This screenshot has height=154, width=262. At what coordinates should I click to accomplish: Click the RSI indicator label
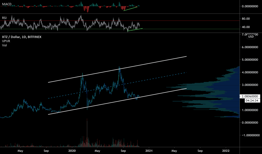4,18
